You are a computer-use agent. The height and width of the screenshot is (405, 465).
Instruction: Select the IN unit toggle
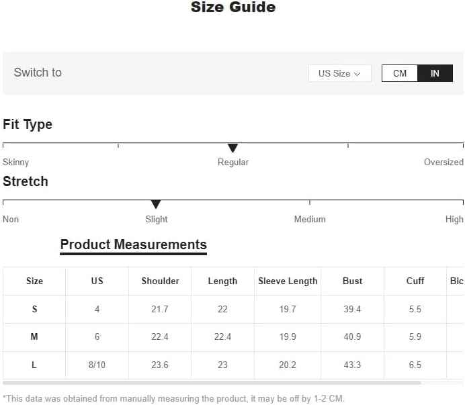pyautogui.click(x=435, y=73)
